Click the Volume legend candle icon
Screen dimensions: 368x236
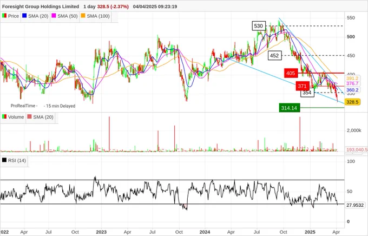tap(4, 116)
